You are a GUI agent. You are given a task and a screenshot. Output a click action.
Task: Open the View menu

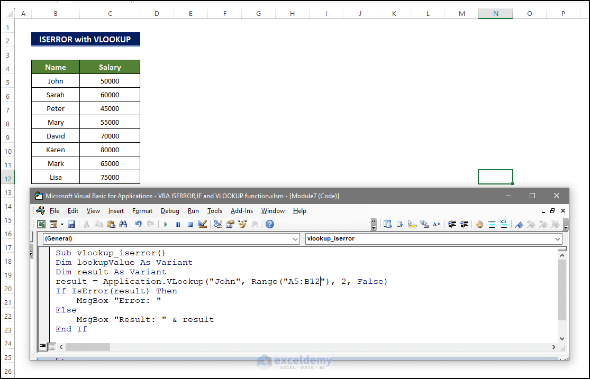93,211
